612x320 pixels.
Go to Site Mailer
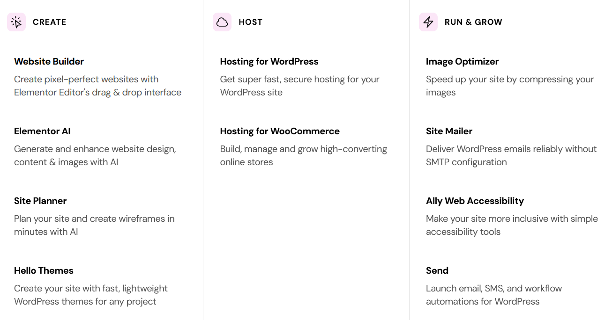449,131
